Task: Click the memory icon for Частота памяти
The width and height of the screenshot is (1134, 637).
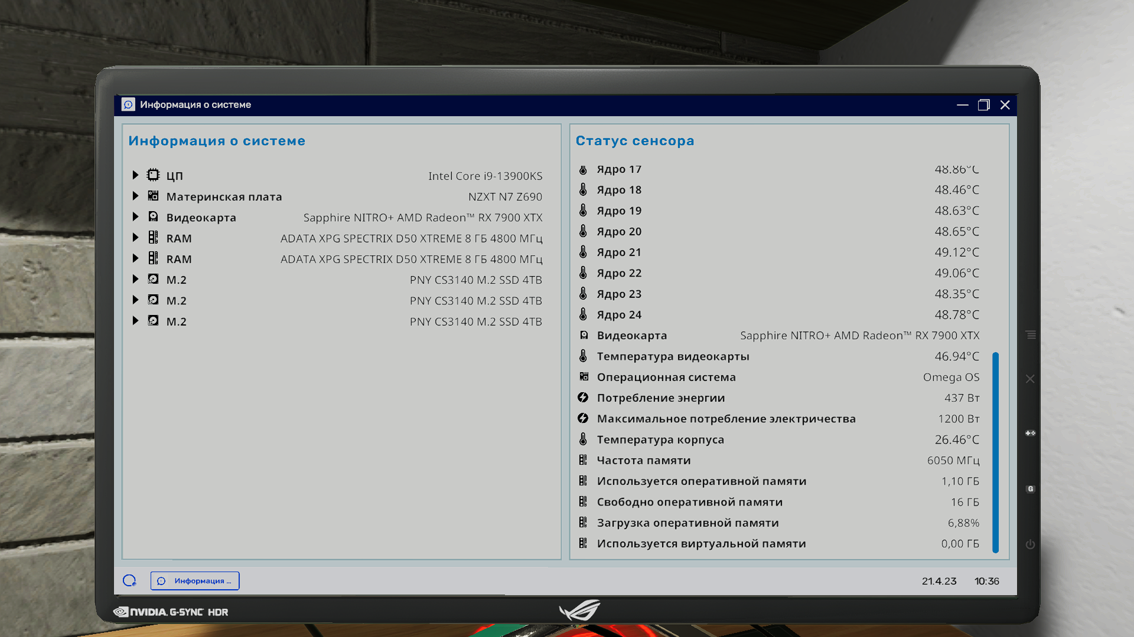Action: click(583, 460)
